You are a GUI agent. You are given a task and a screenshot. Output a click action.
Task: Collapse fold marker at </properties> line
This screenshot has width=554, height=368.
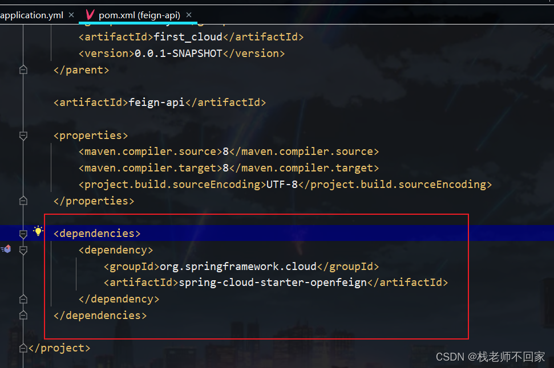click(23, 201)
